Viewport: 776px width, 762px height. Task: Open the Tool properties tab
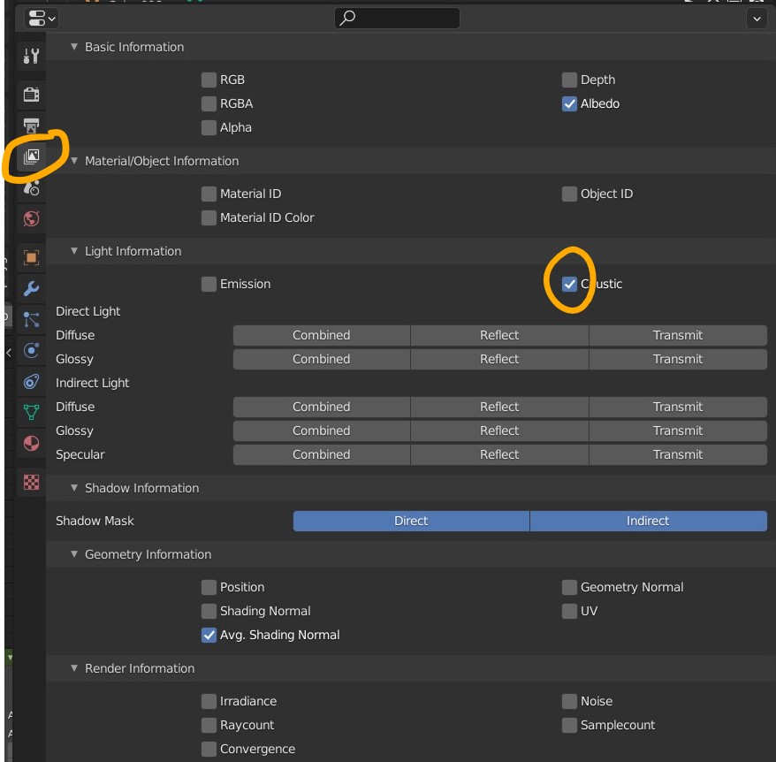point(31,57)
